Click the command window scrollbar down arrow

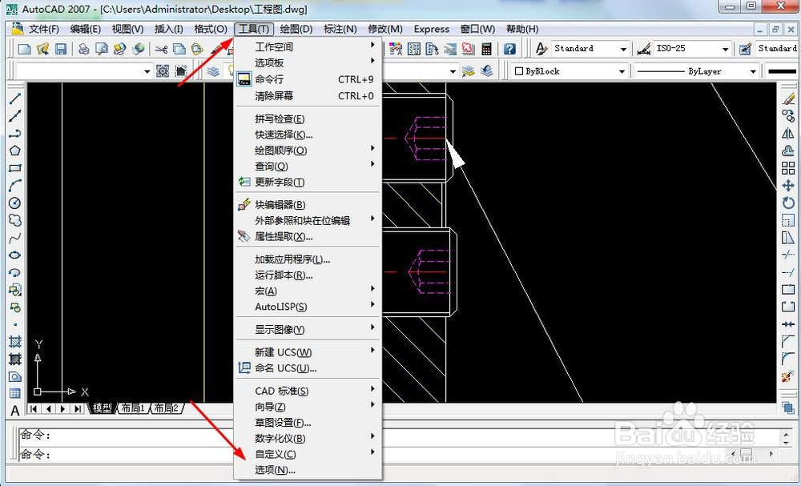click(x=787, y=441)
